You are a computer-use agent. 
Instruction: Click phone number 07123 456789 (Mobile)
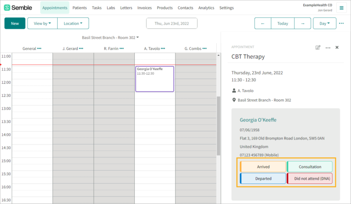[259, 155]
